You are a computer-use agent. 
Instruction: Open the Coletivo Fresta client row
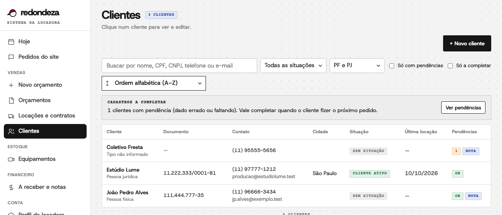[x=296, y=150]
